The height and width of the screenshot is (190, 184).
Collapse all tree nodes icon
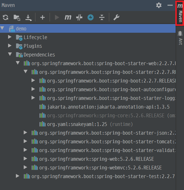click(102, 17)
